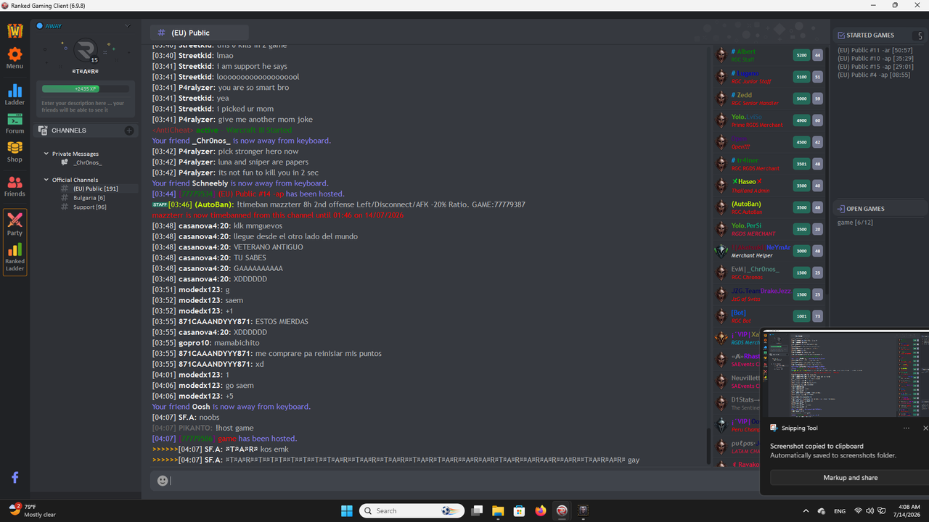This screenshot has width=929, height=522.
Task: Open the AWAY status dropdown
Action: pos(128,26)
